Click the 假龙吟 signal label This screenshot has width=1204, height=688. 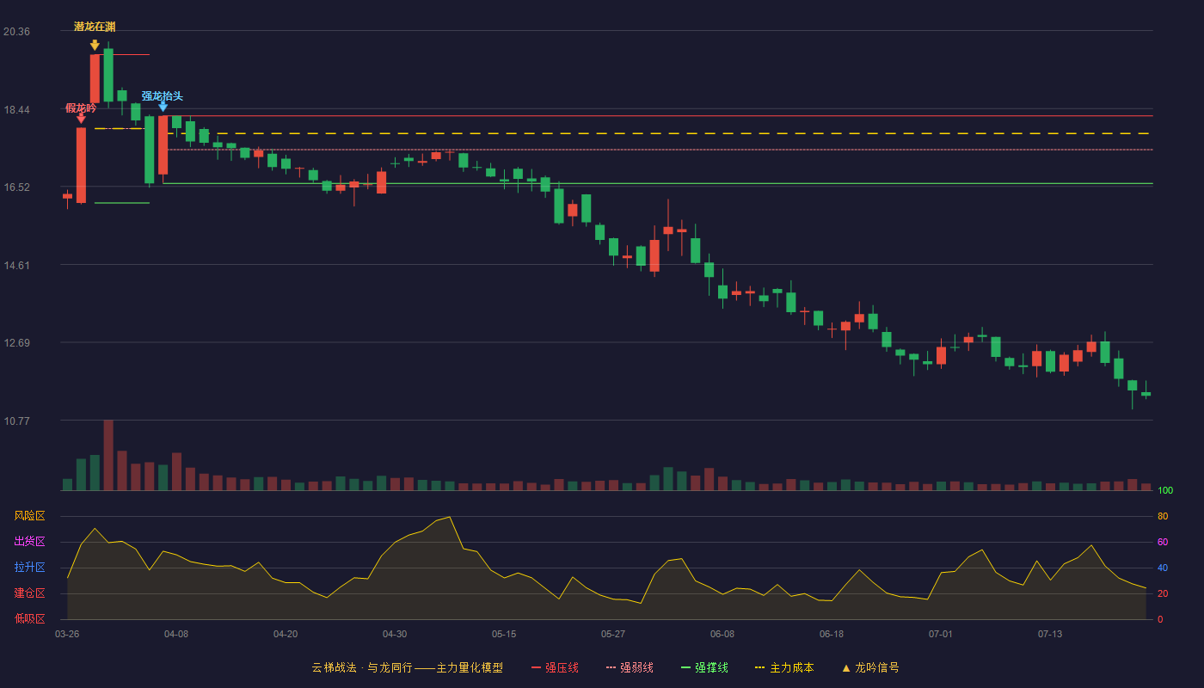pyautogui.click(x=81, y=107)
